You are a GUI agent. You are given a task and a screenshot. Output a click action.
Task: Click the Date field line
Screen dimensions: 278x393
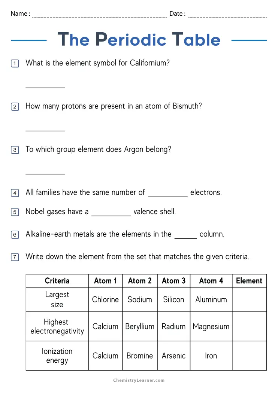227,15
